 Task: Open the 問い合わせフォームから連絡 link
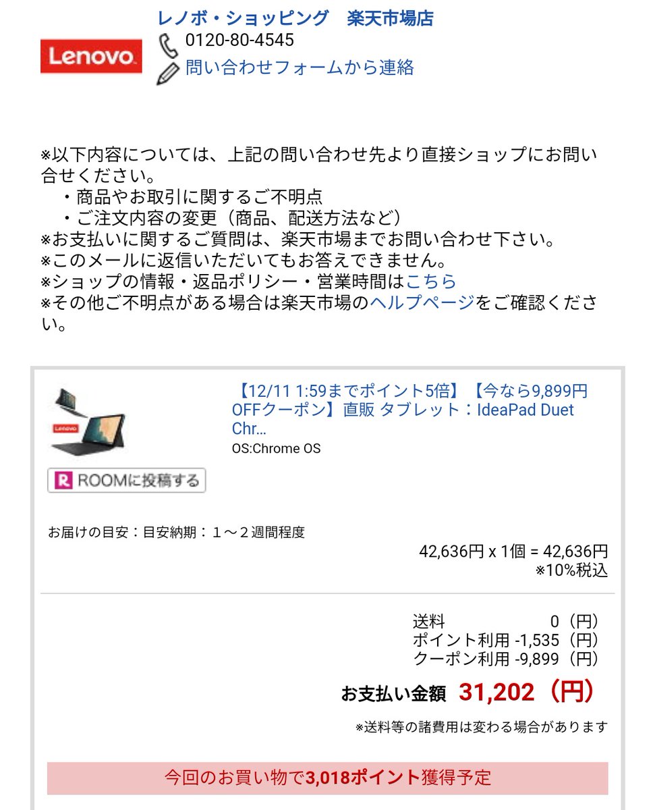[300, 68]
